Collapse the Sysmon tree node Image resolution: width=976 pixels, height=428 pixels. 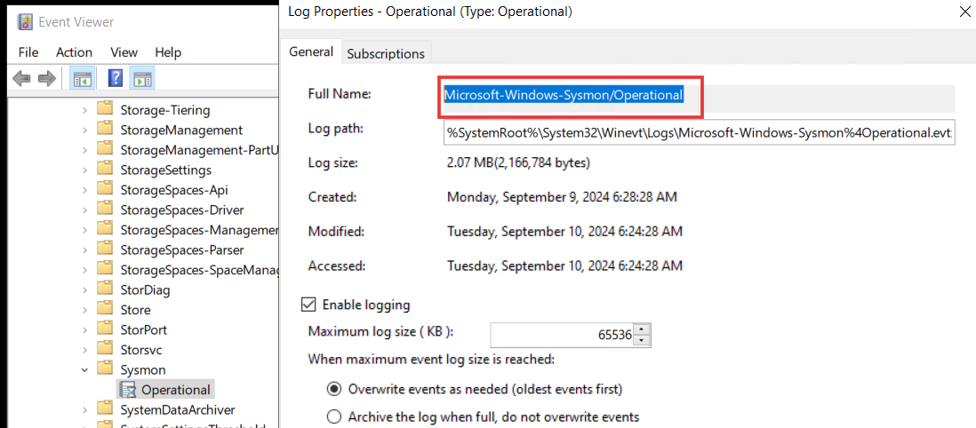[x=85, y=370]
